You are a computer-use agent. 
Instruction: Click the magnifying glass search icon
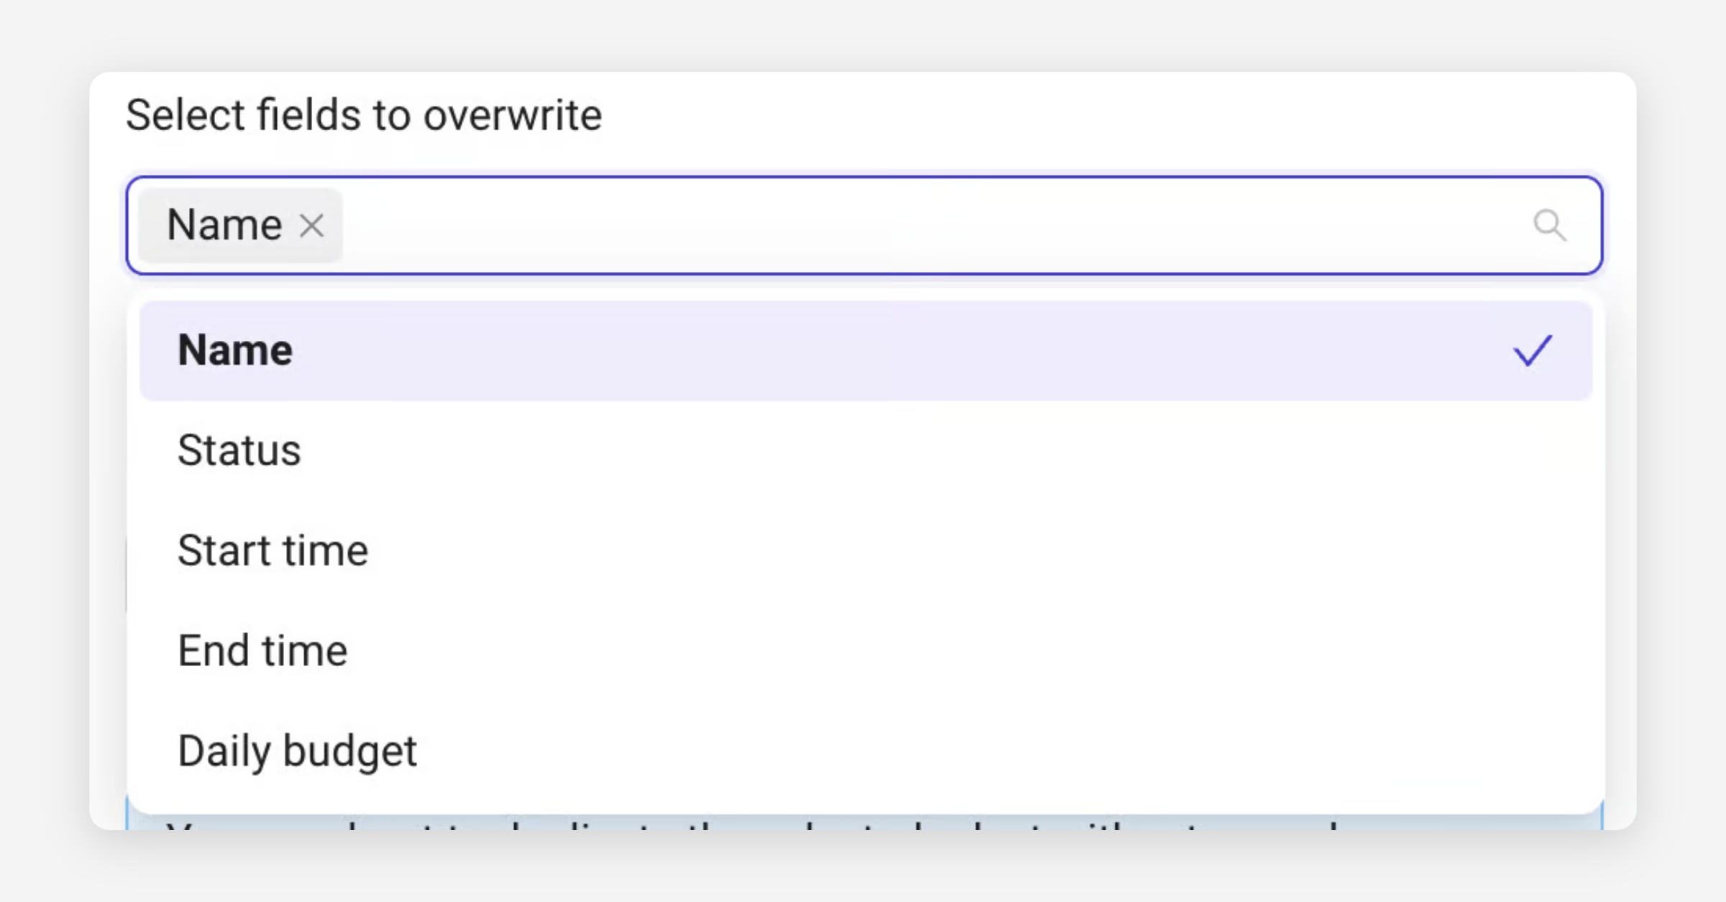coord(1548,225)
